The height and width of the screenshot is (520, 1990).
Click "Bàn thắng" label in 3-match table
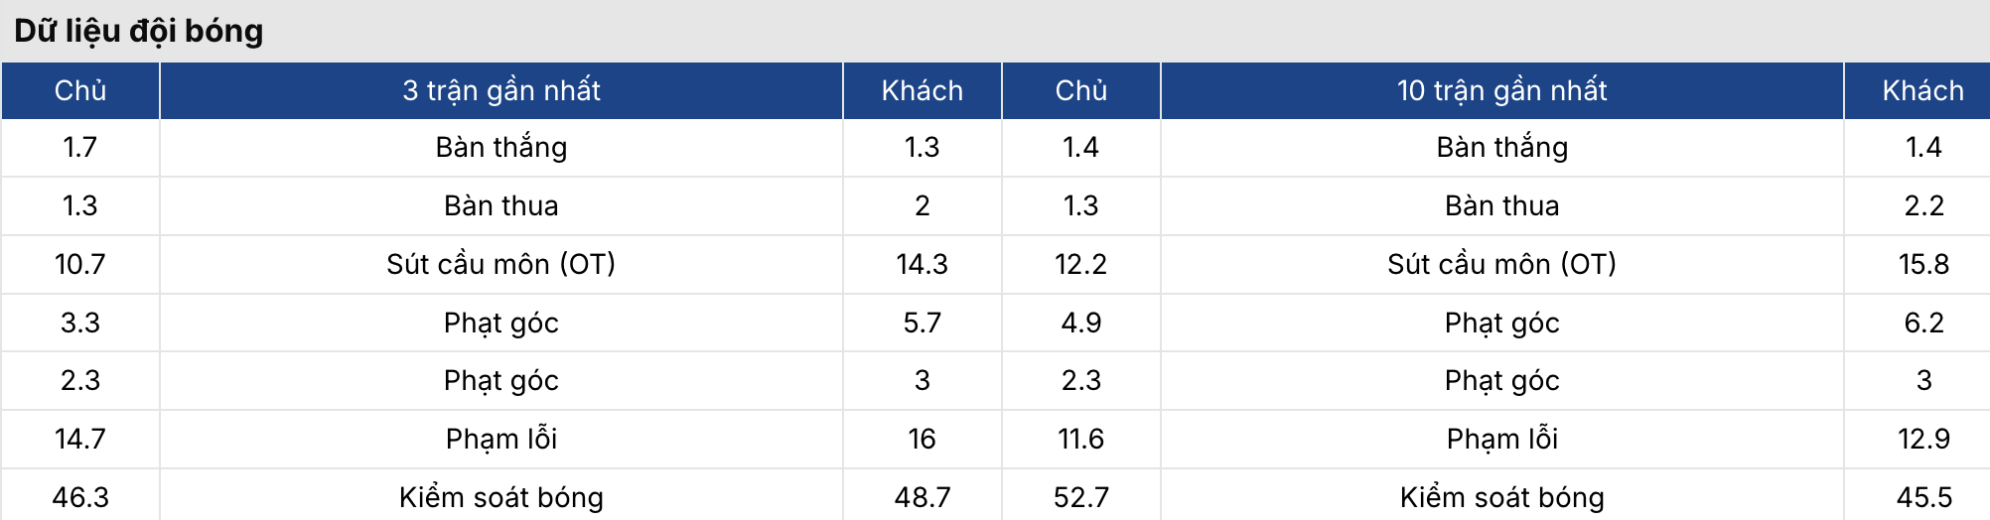[x=500, y=147]
